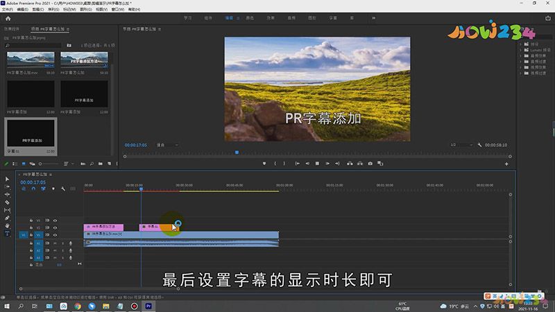
Task: Expand the 'Lumetri 预设' folder
Action: coord(521,50)
